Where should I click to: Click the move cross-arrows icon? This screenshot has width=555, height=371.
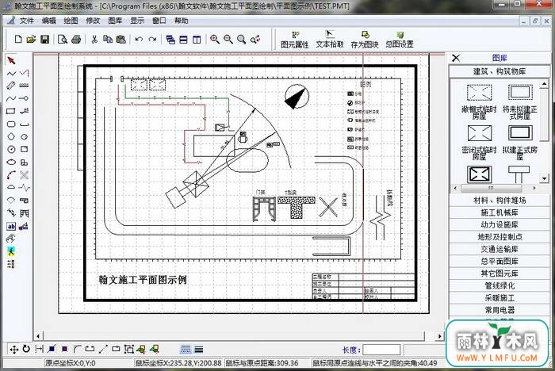pyautogui.click(x=13, y=350)
